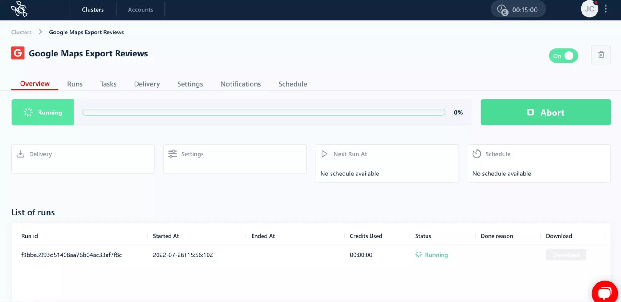Screen dimensions: 621x302
Task: Select run id f9bba3993d51408aa76b04ac33af7f8c
Action: (71, 255)
